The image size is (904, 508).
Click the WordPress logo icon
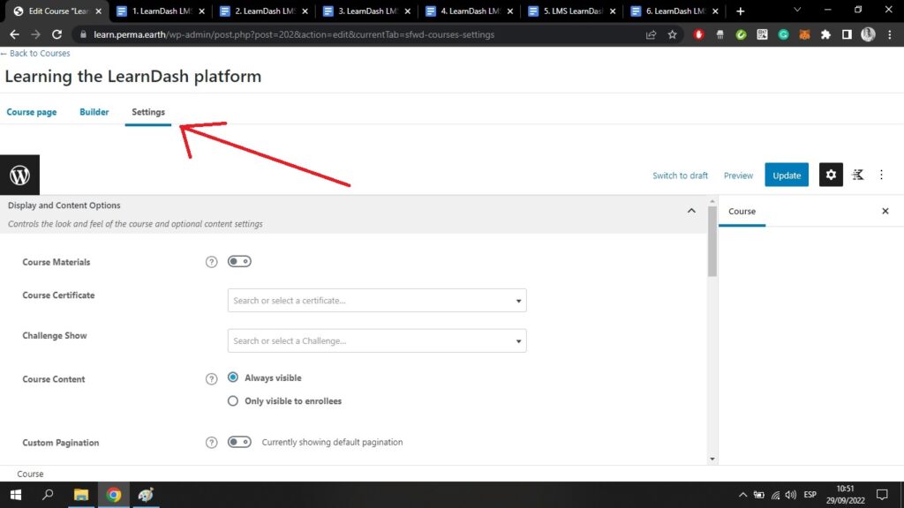pos(19,175)
